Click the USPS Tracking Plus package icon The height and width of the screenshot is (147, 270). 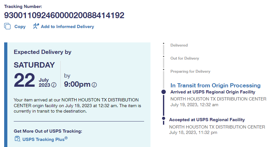pos(17,139)
